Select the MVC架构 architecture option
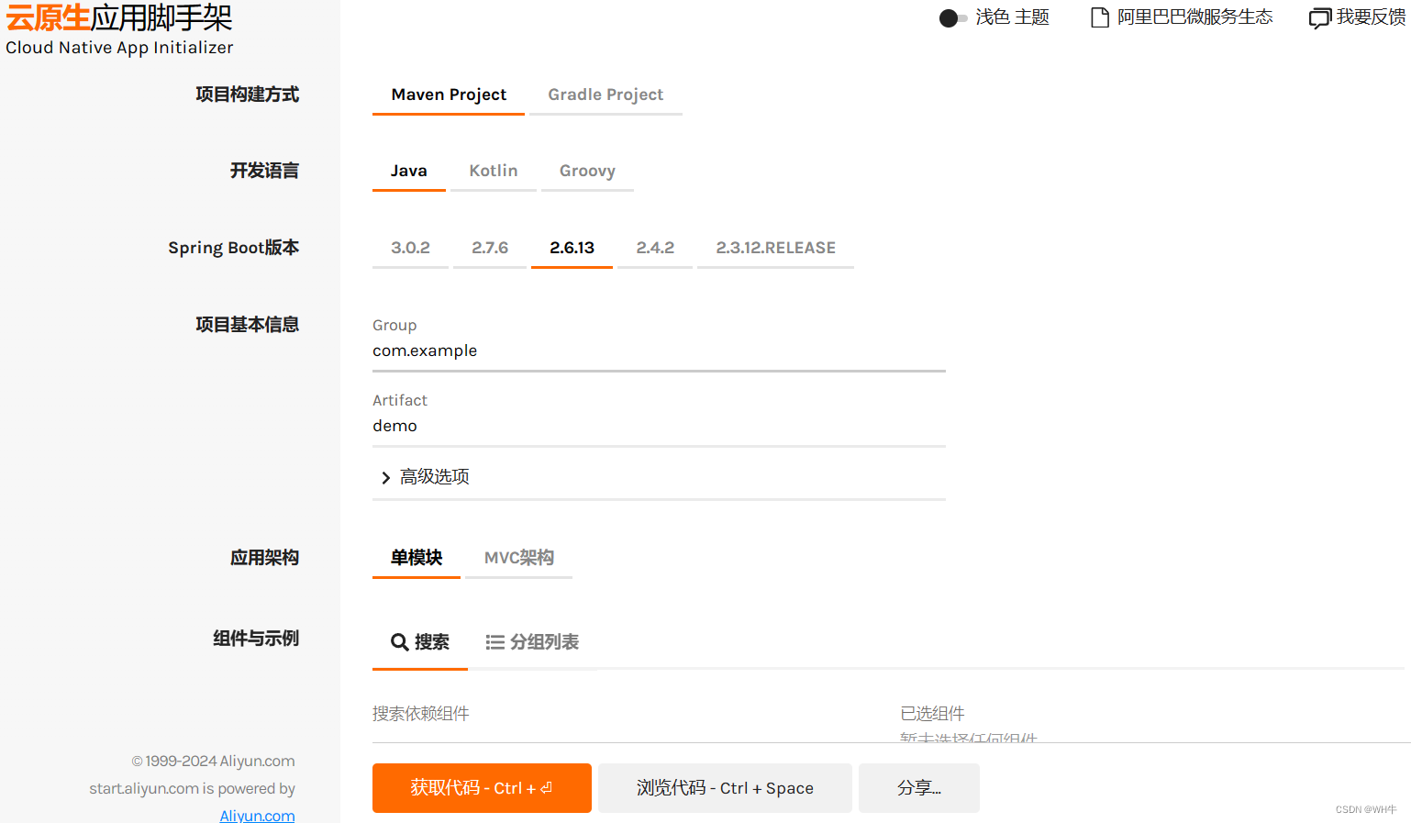 click(518, 559)
